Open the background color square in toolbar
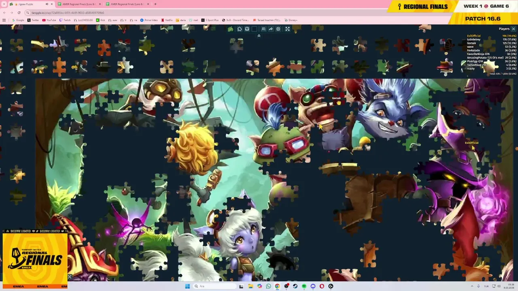Viewport: 518px width, 291px height. click(x=254, y=29)
